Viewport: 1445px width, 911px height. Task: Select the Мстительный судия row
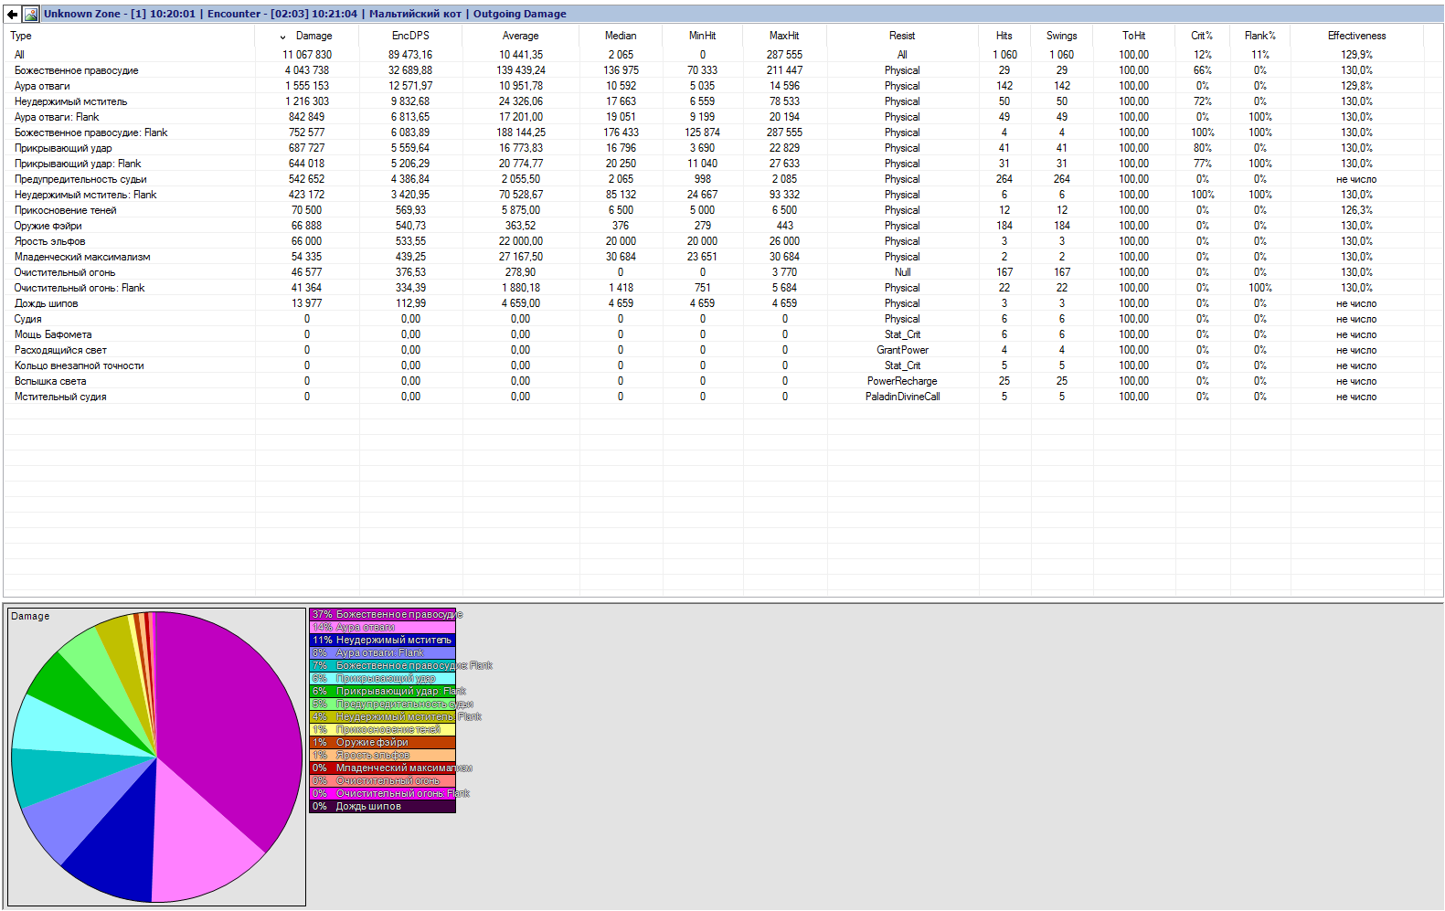click(x=722, y=397)
